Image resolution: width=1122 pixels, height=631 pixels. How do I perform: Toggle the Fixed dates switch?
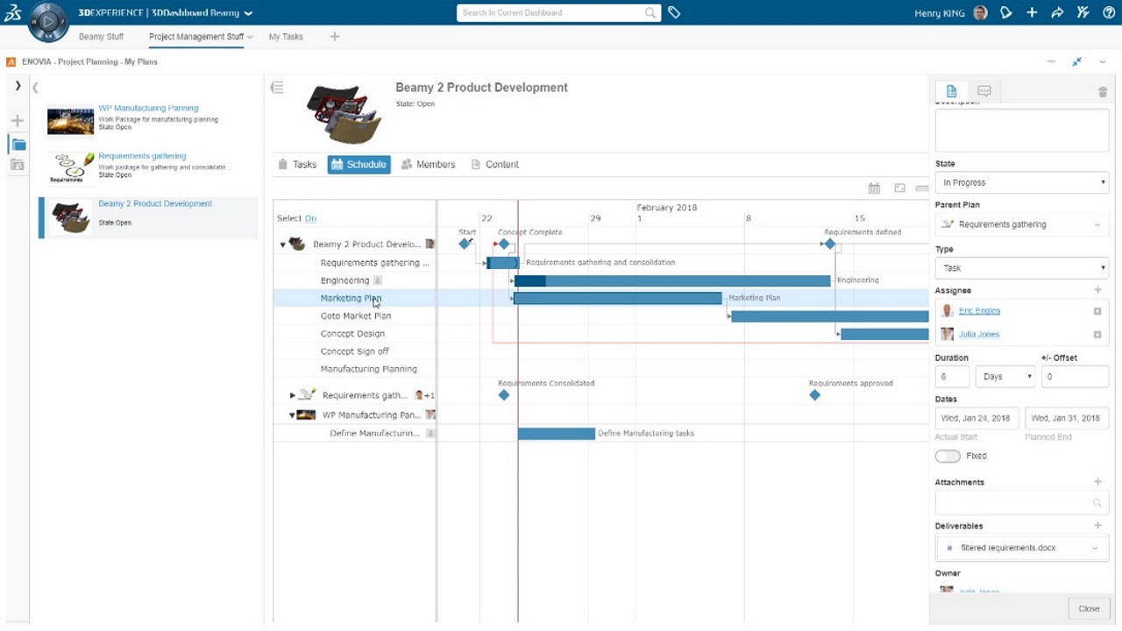[948, 456]
